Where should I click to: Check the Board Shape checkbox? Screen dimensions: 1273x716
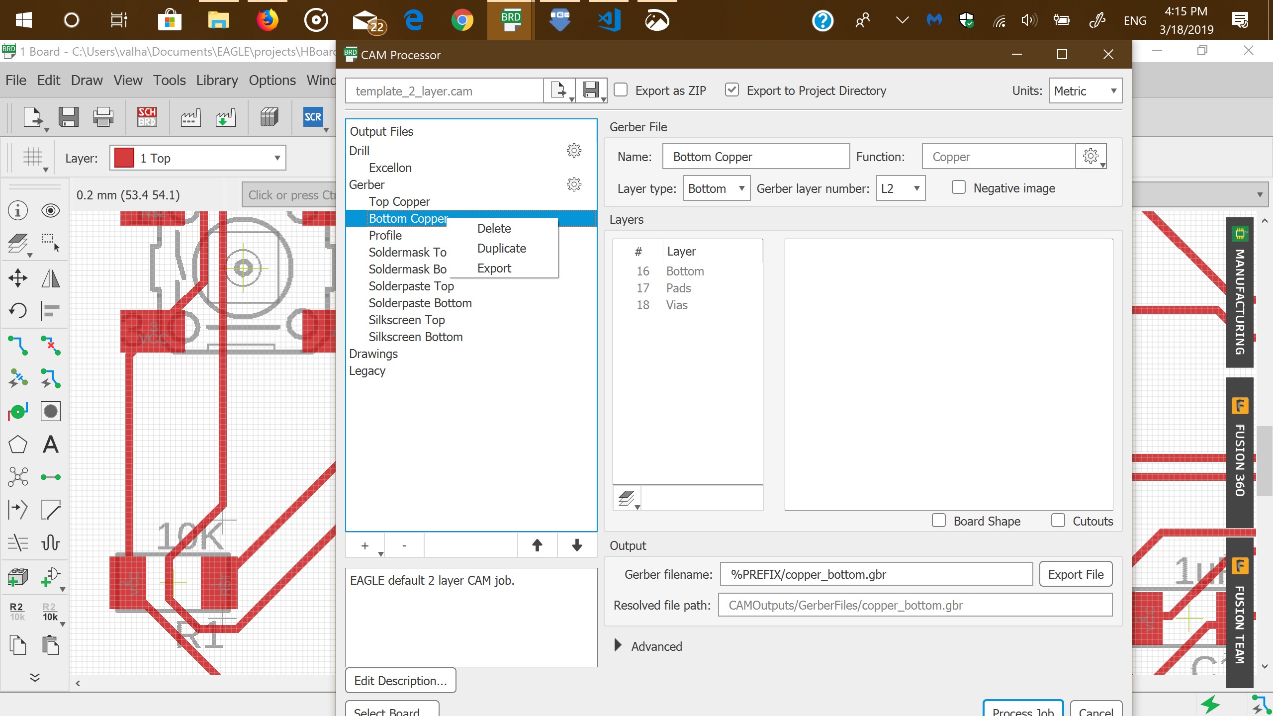(939, 521)
